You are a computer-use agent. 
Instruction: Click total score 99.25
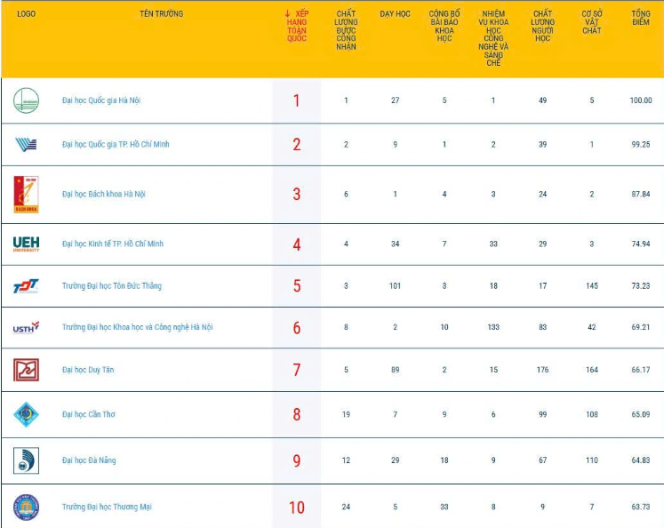[x=641, y=144]
